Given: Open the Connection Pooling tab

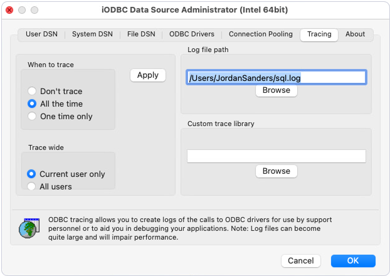Looking at the screenshot, I should tap(261, 34).
